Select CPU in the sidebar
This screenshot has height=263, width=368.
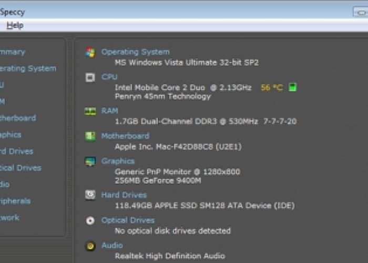[x=2, y=85]
